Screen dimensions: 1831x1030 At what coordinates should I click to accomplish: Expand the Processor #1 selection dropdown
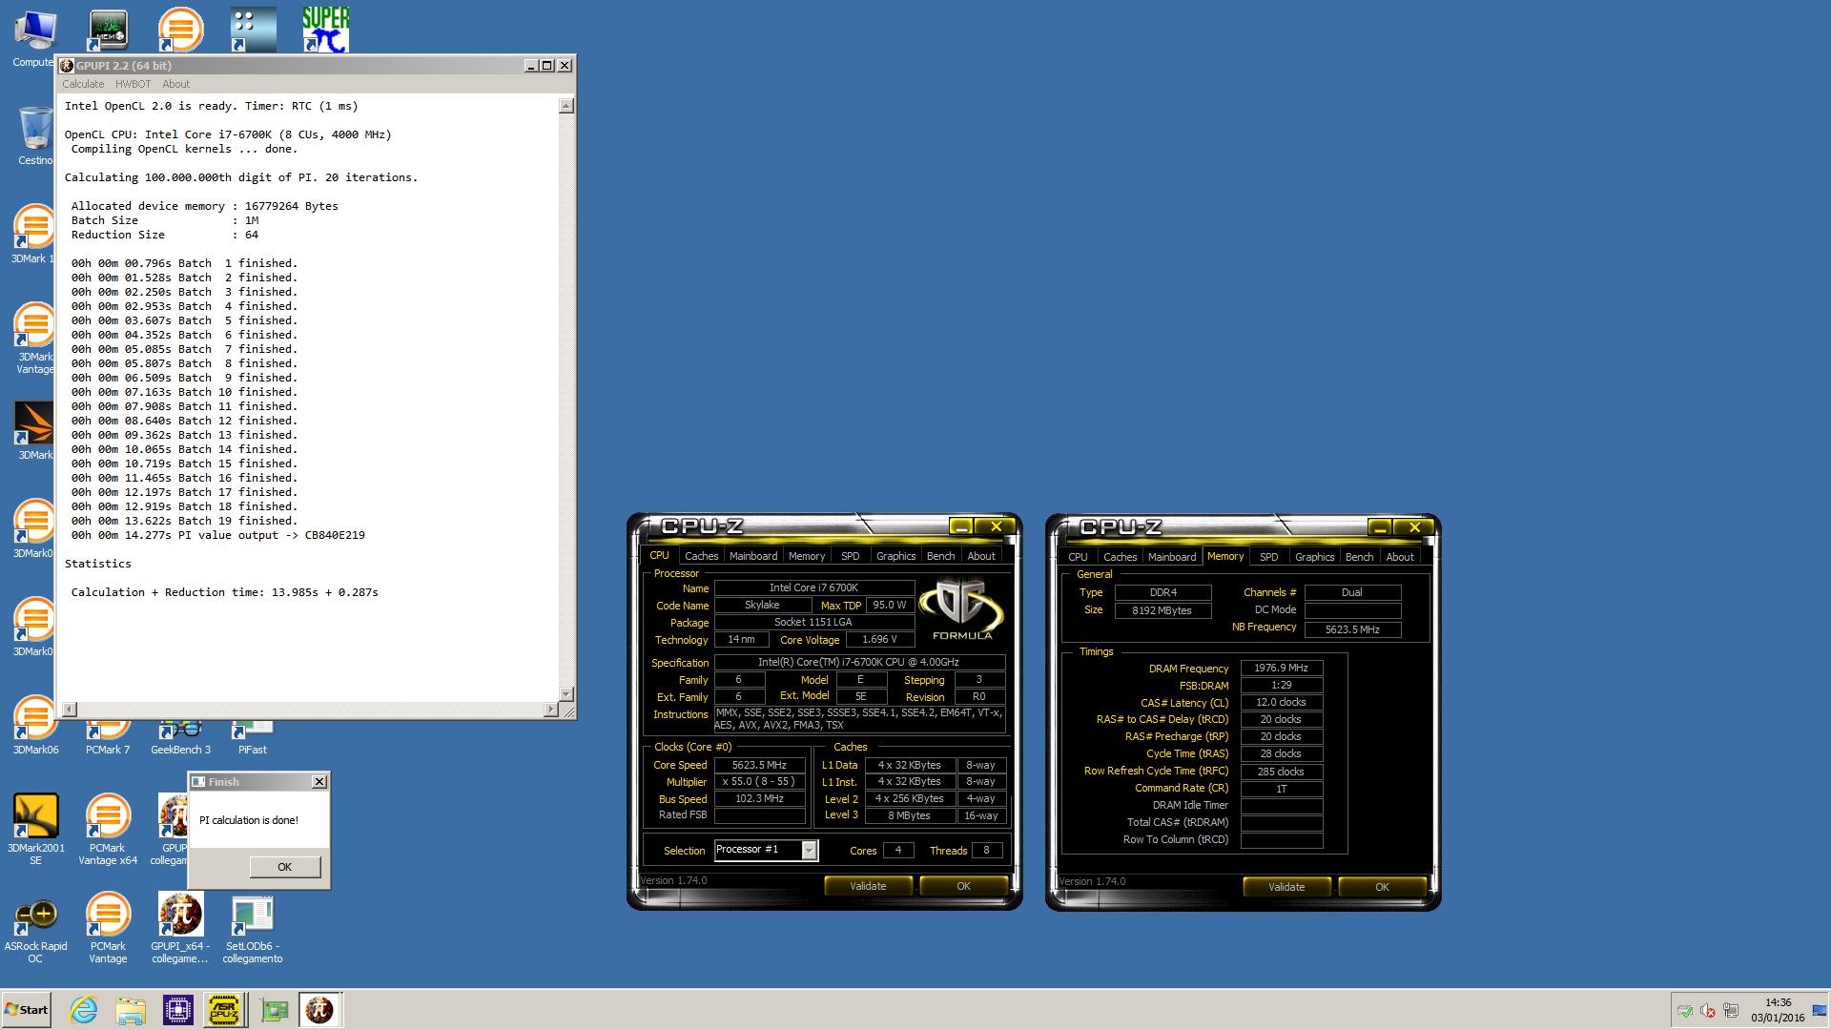pyautogui.click(x=809, y=850)
